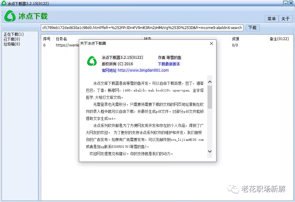
Task: Select 正在下载(1) in sidebar
Action: 14,34
